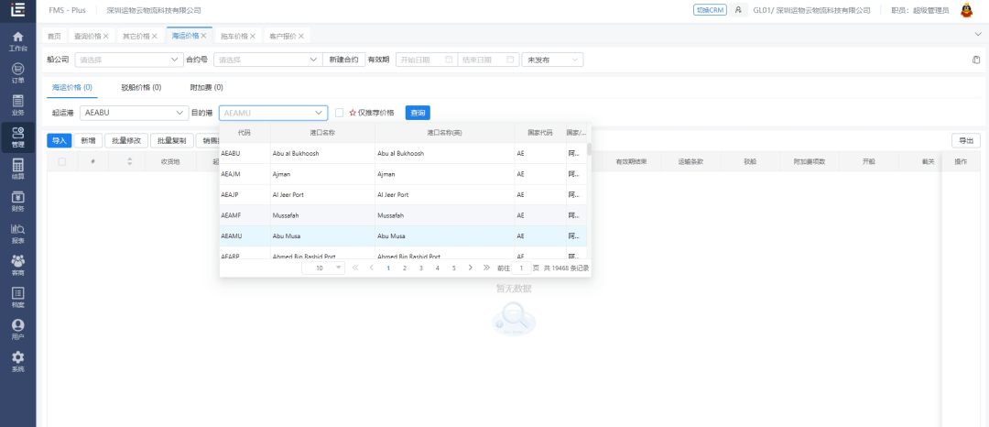Open the 未发布 status dropdown
This screenshot has height=427, width=989.
coord(552,60)
